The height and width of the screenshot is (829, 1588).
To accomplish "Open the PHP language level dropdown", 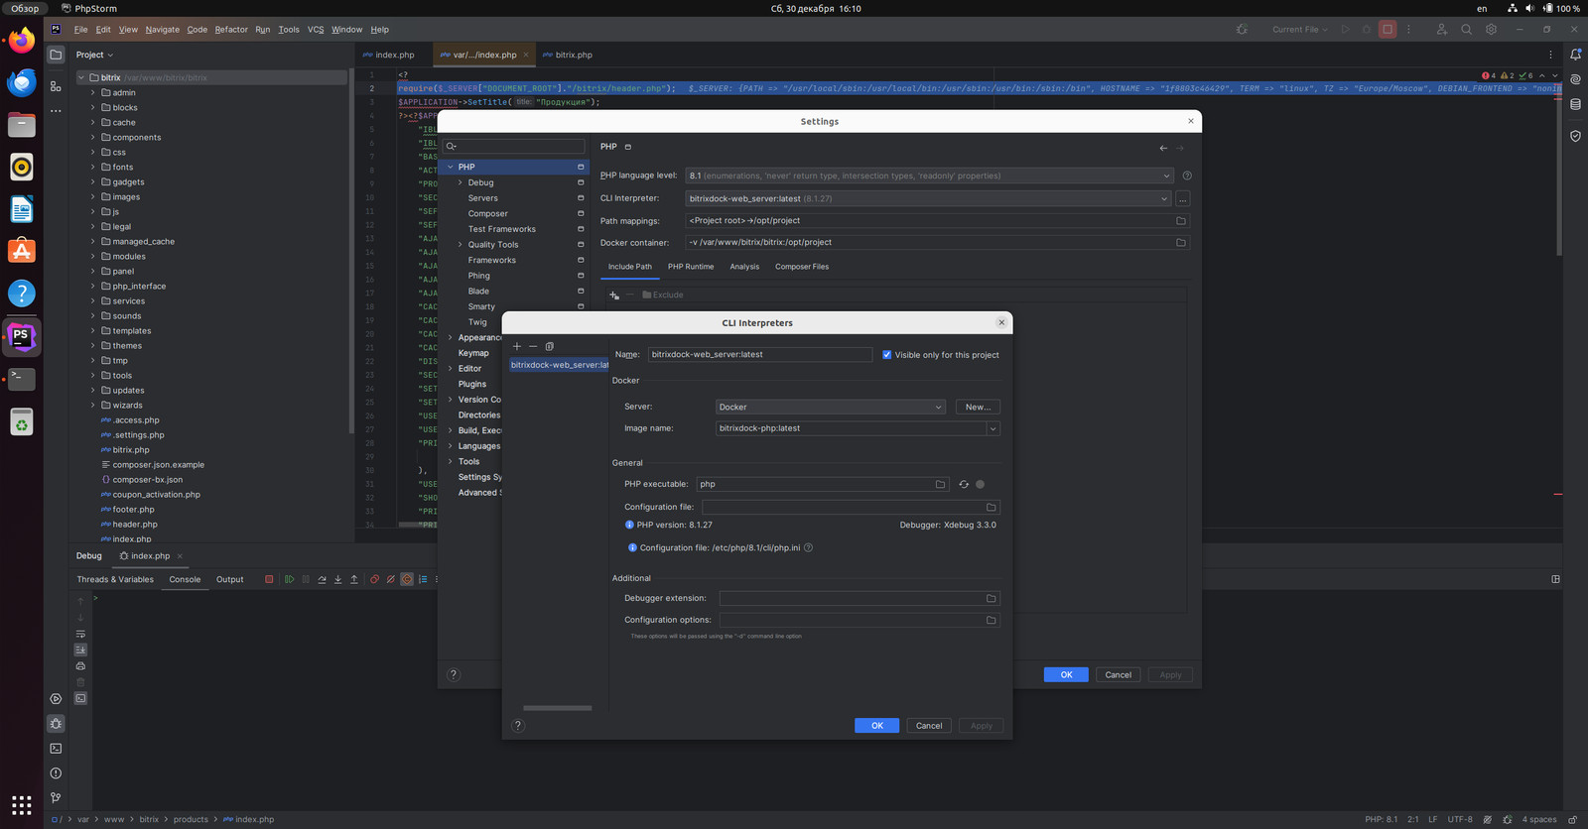I will tap(929, 176).
